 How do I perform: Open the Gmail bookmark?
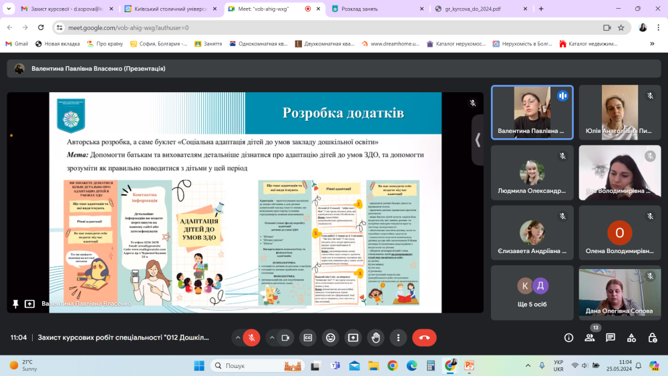17,43
